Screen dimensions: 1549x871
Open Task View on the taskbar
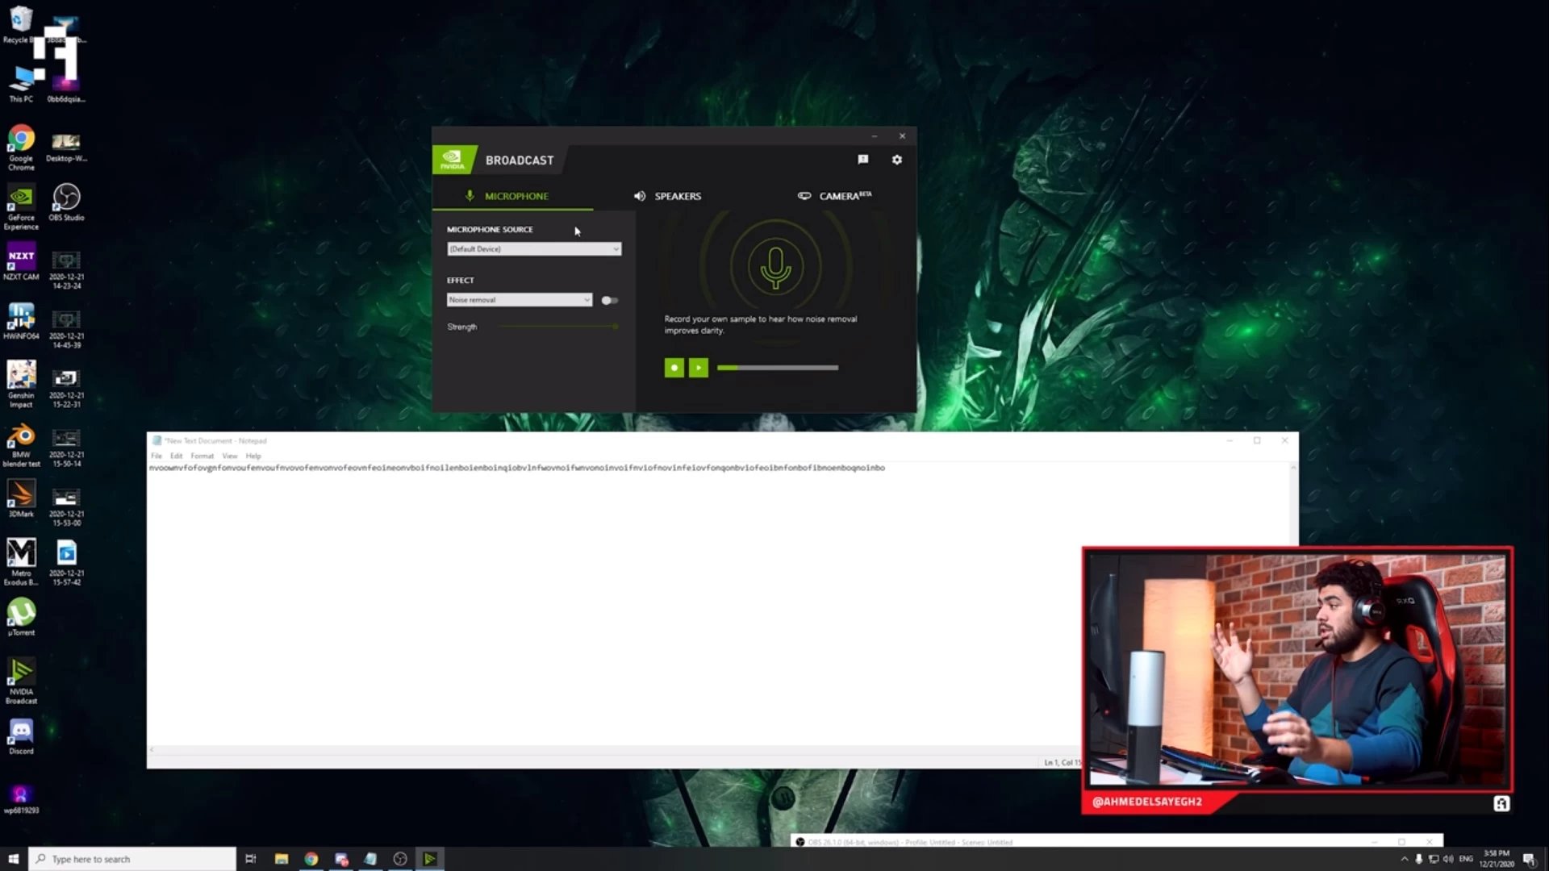tap(250, 859)
